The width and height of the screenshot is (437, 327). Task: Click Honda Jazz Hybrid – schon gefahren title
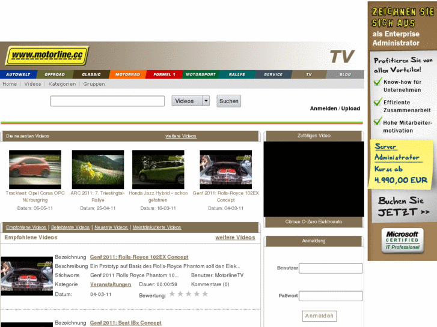pos(158,196)
